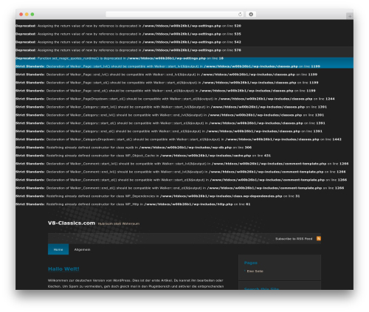Click Walker_Category::end_el strict standards message
The image size is (369, 312).
pos(169,131)
